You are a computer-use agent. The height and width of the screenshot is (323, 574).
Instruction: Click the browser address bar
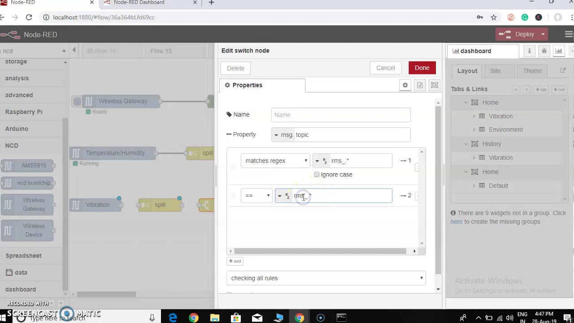coord(260,17)
